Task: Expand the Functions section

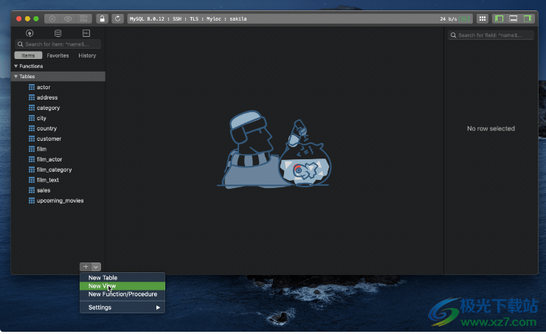Action: pyautogui.click(x=16, y=66)
